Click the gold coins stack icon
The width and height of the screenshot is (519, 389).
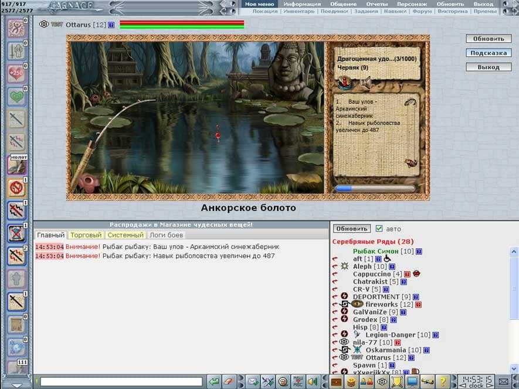tap(352, 381)
